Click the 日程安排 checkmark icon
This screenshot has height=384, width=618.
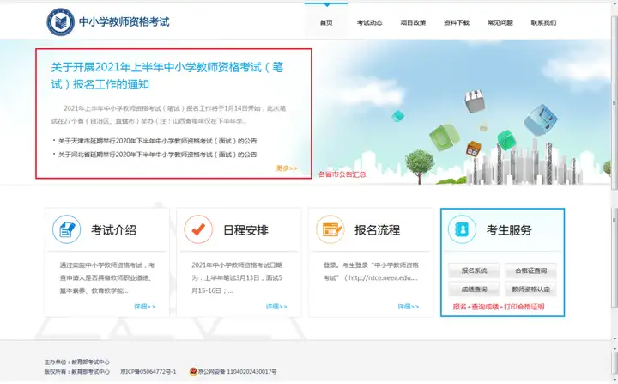[198, 229]
